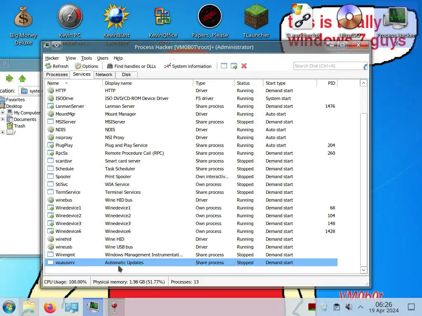
Task: Select the Spooler service row
Action: click(x=191, y=176)
